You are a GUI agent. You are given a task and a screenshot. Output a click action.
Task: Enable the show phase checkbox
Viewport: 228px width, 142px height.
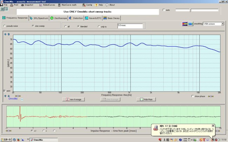pyautogui.click(x=193, y=96)
